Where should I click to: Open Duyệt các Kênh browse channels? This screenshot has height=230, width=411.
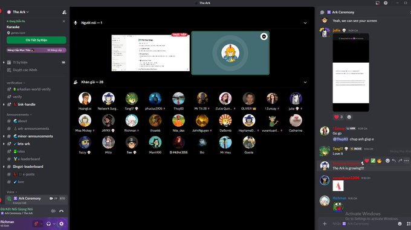click(x=25, y=70)
